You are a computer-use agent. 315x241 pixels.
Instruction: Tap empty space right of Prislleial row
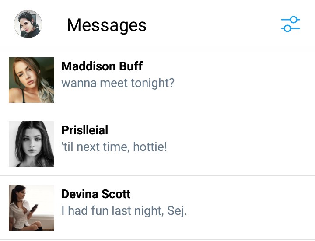click(245, 144)
